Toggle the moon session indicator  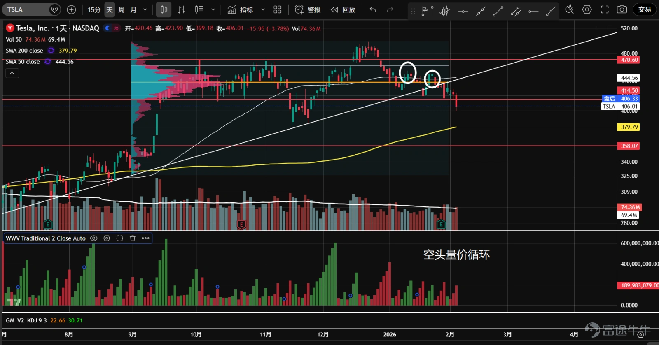pos(107,28)
